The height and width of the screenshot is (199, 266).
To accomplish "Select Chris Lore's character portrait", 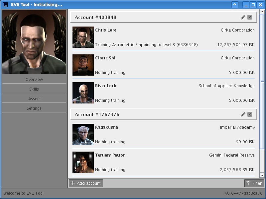I will click(83, 37).
